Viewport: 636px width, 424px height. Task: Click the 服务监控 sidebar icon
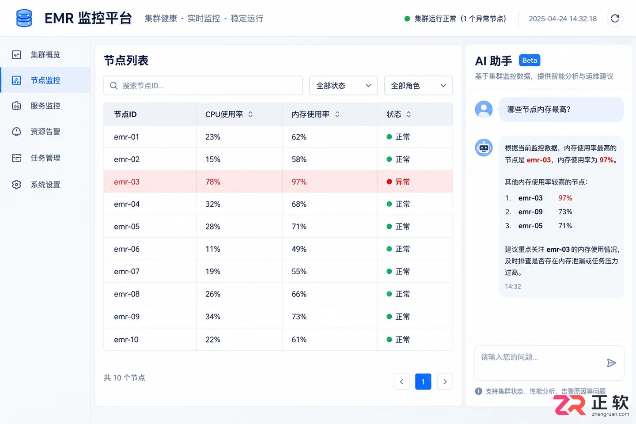click(16, 106)
